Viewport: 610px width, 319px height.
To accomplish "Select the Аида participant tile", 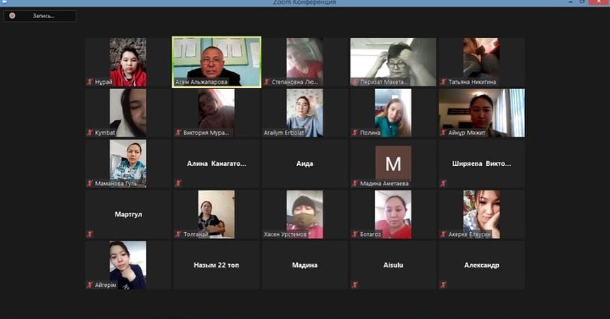I will (x=304, y=163).
